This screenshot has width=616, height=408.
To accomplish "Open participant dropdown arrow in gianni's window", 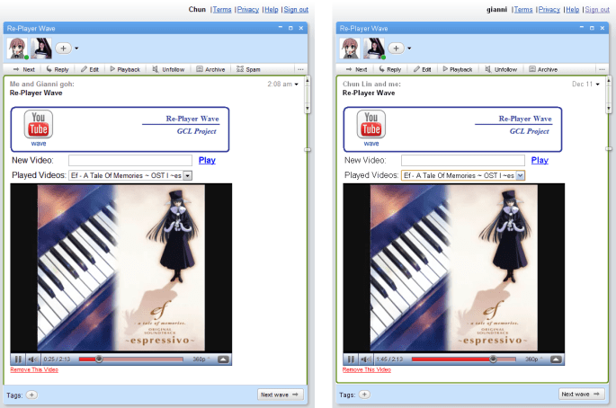I will click(x=409, y=49).
